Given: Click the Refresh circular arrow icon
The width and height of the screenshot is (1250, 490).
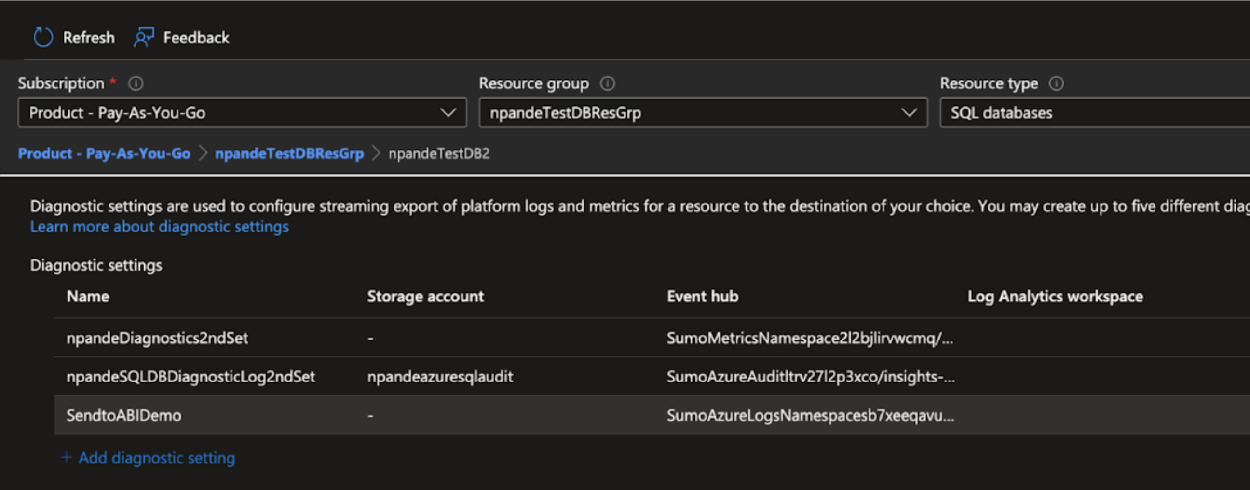Looking at the screenshot, I should point(43,37).
